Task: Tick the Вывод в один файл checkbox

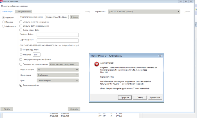Action: (x=21, y=30)
